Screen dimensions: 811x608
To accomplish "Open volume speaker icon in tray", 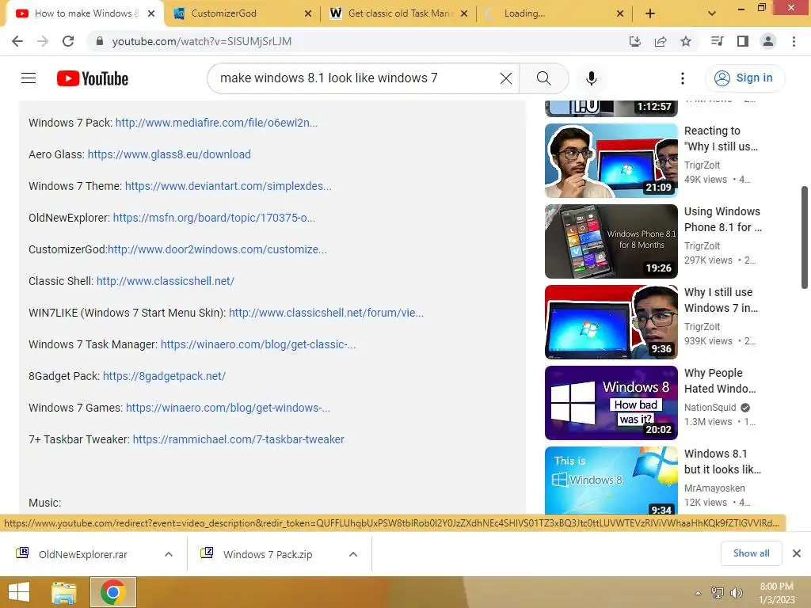I will pyautogui.click(x=736, y=593).
